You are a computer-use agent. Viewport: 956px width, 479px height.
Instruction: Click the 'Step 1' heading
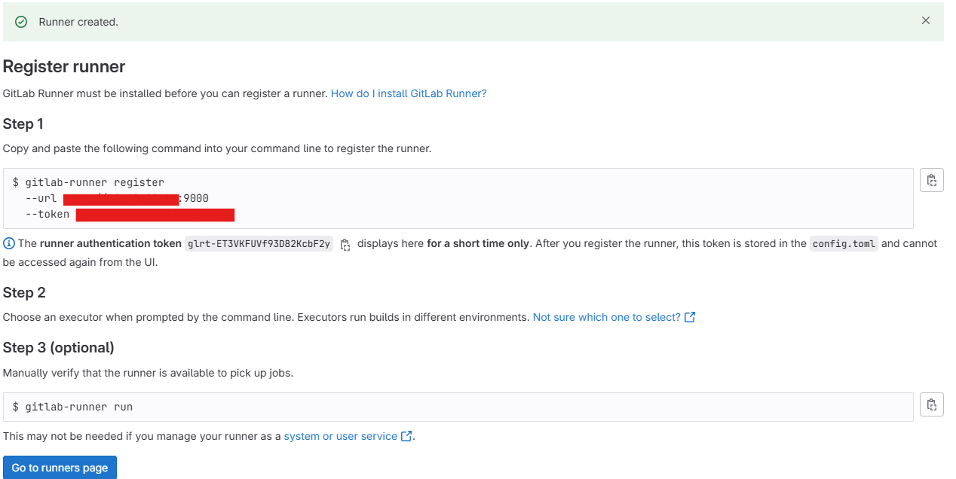tap(23, 124)
